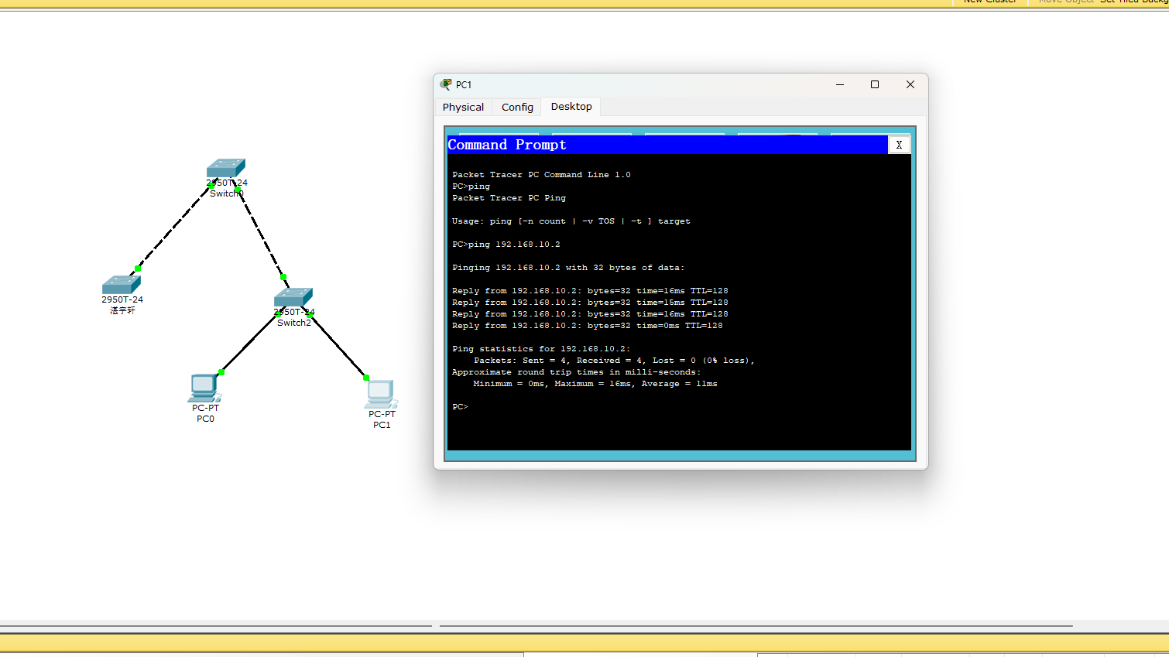Select the PC1 computer icon in workspace
The image size is (1169, 657).
[381, 394]
